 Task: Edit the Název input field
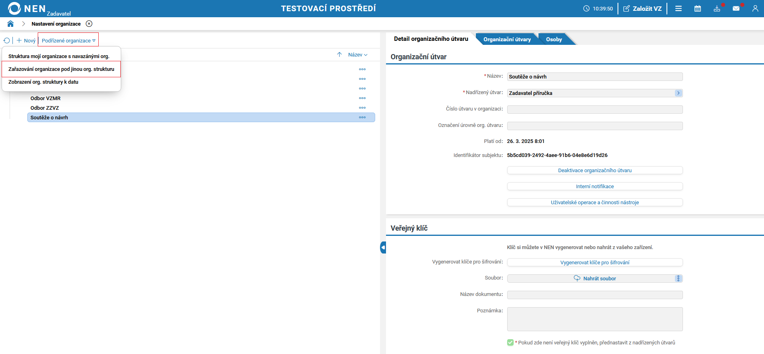point(595,76)
